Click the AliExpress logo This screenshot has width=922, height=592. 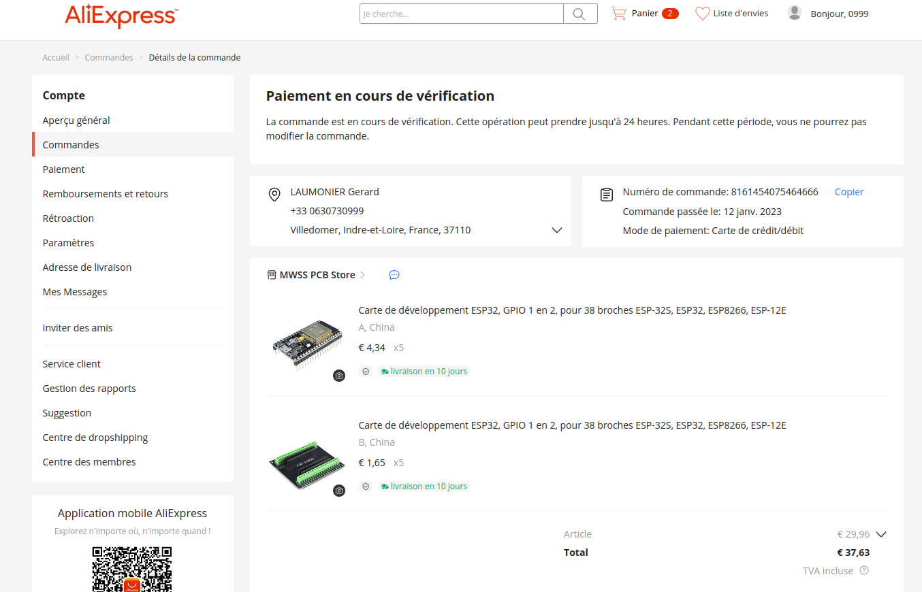pyautogui.click(x=121, y=15)
